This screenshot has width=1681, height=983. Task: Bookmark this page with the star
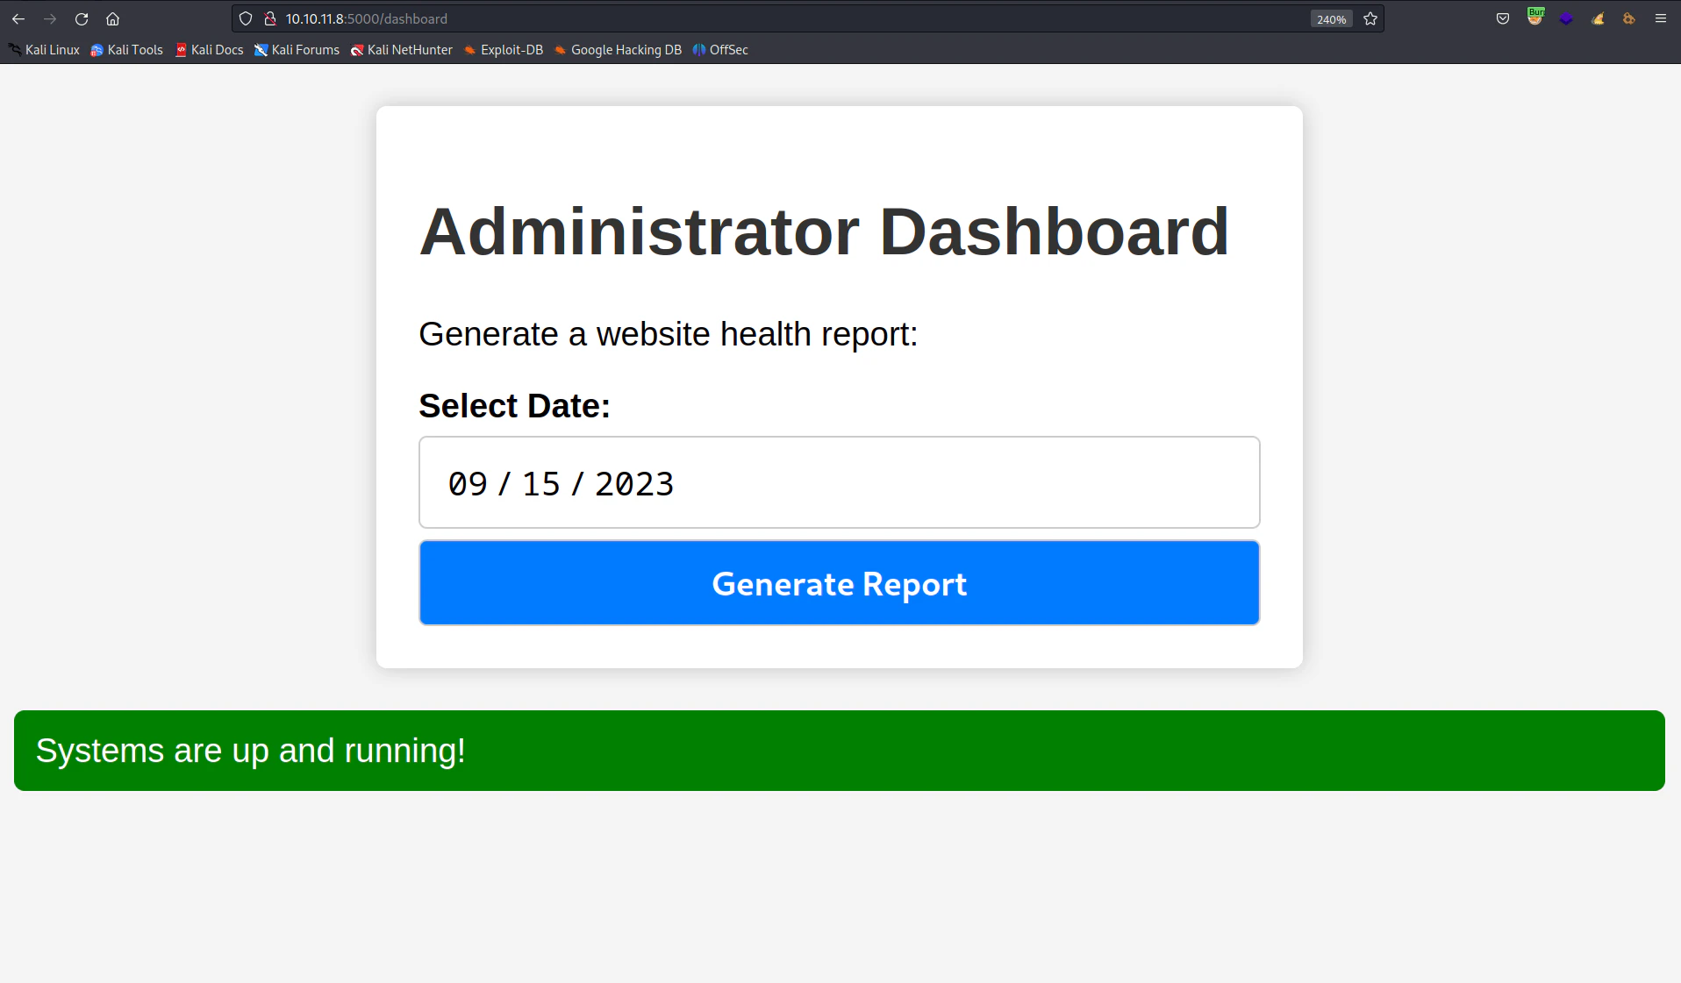1370,18
